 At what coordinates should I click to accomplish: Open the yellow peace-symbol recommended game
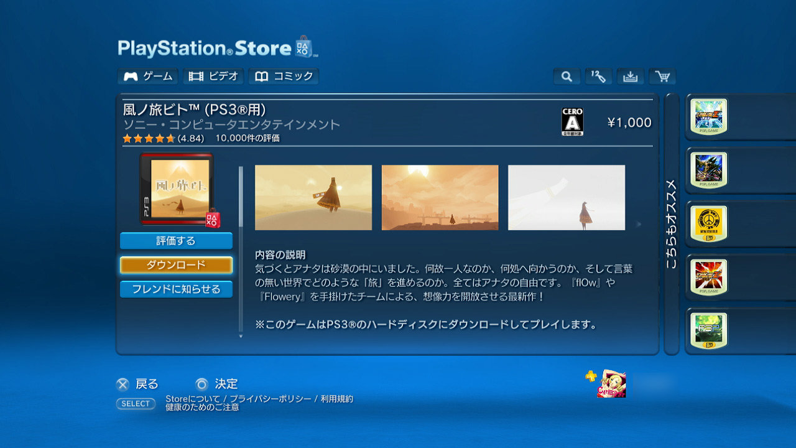pos(708,224)
